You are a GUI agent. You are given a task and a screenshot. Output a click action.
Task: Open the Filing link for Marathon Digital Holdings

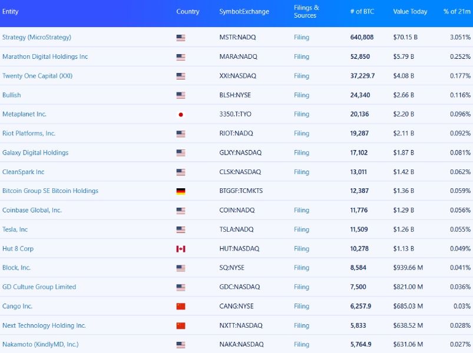click(301, 56)
